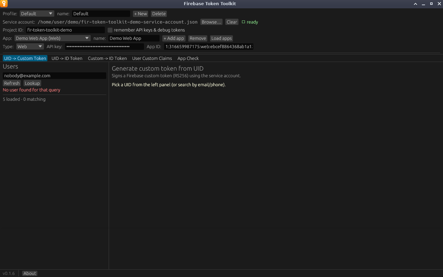Image resolution: width=443 pixels, height=277 pixels.
Task: Click the Project ID input field
Action: point(65,30)
